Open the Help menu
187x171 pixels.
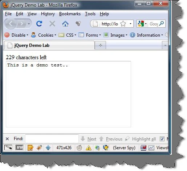click(104, 14)
